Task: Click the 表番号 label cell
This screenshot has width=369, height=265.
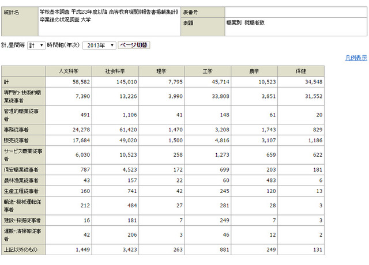Action: pyautogui.click(x=203, y=12)
